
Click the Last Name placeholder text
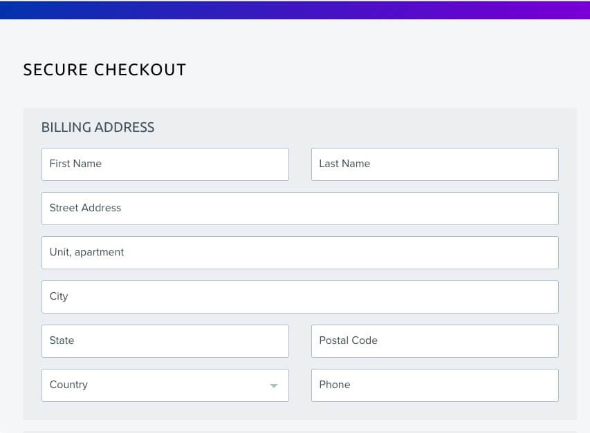click(x=344, y=164)
